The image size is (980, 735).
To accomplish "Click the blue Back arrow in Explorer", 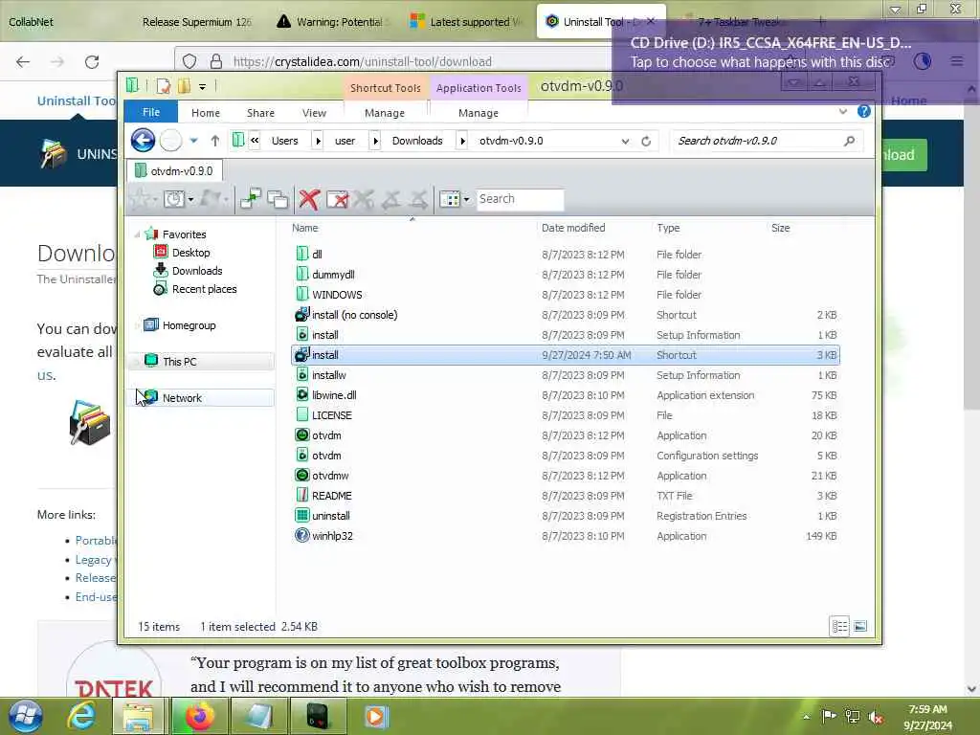I will coord(143,140).
